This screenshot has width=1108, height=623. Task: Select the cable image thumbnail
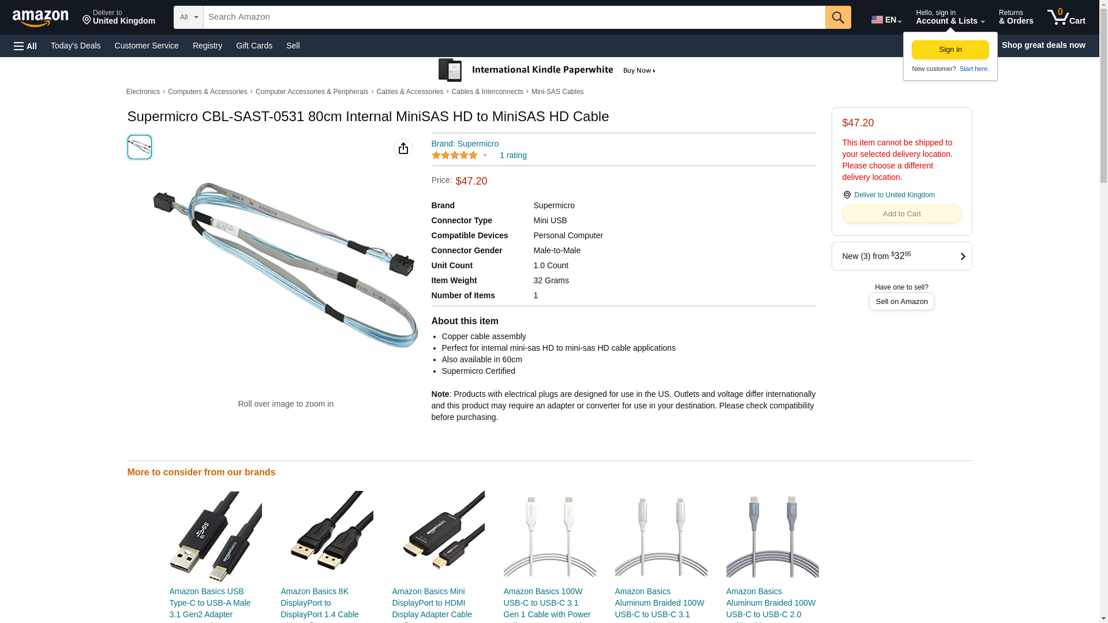[x=140, y=147]
